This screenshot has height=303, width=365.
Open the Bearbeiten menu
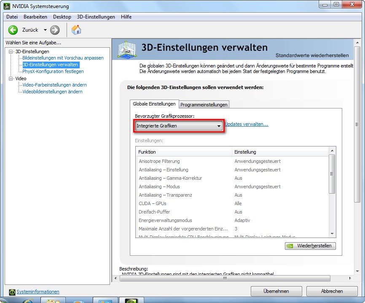click(35, 17)
